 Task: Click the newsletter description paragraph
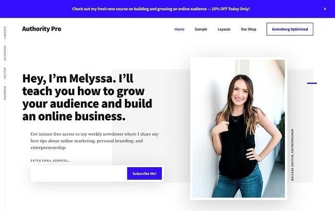(x=95, y=141)
